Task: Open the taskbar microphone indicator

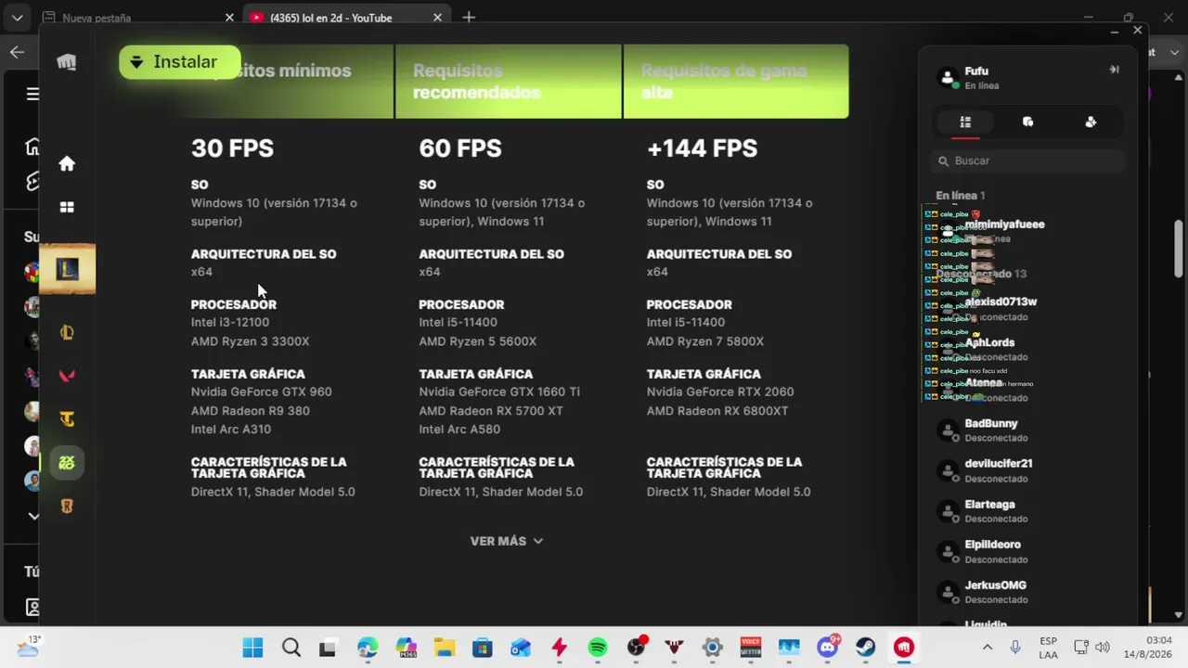Action: point(1015,648)
